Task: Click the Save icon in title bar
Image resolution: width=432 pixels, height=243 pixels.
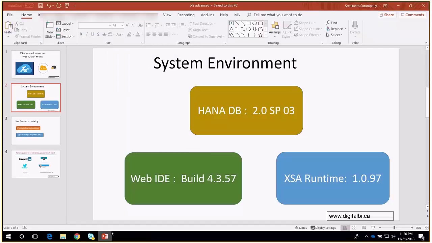Action: [x=40, y=6]
